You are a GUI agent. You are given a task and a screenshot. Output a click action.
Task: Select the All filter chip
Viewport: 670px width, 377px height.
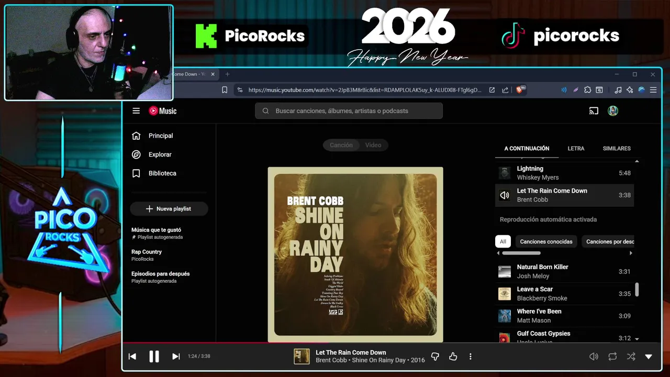[x=503, y=241]
